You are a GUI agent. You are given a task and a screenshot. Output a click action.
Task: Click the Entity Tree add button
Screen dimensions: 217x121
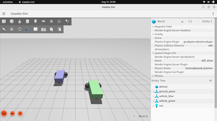[210, 81]
